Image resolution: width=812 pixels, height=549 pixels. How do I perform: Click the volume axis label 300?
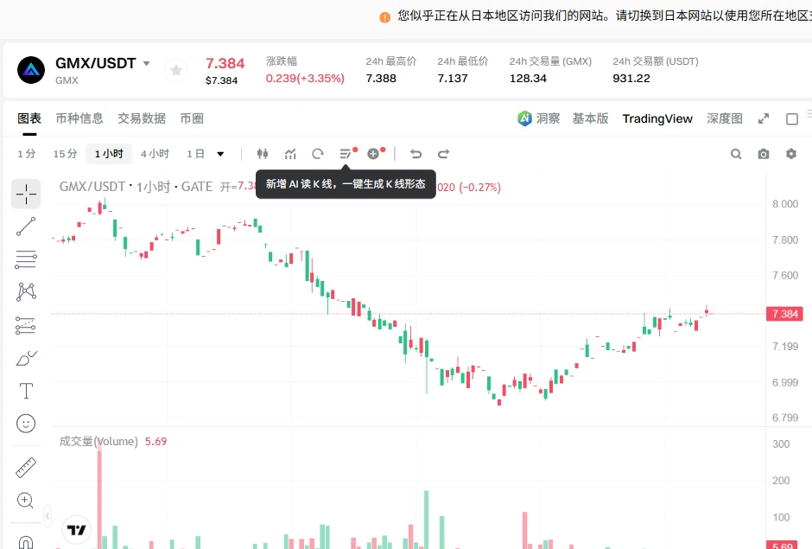[781, 444]
